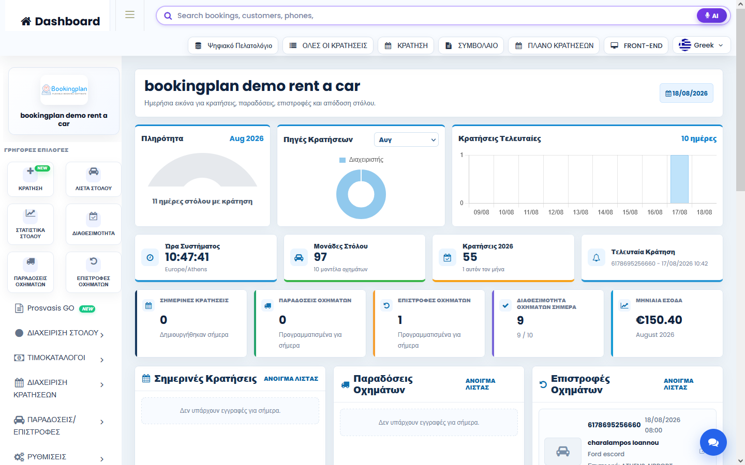The width and height of the screenshot is (745, 465).
Task: Click calendar icon beside Σημερινές Κρατήσεις heading
Action: click(x=146, y=379)
